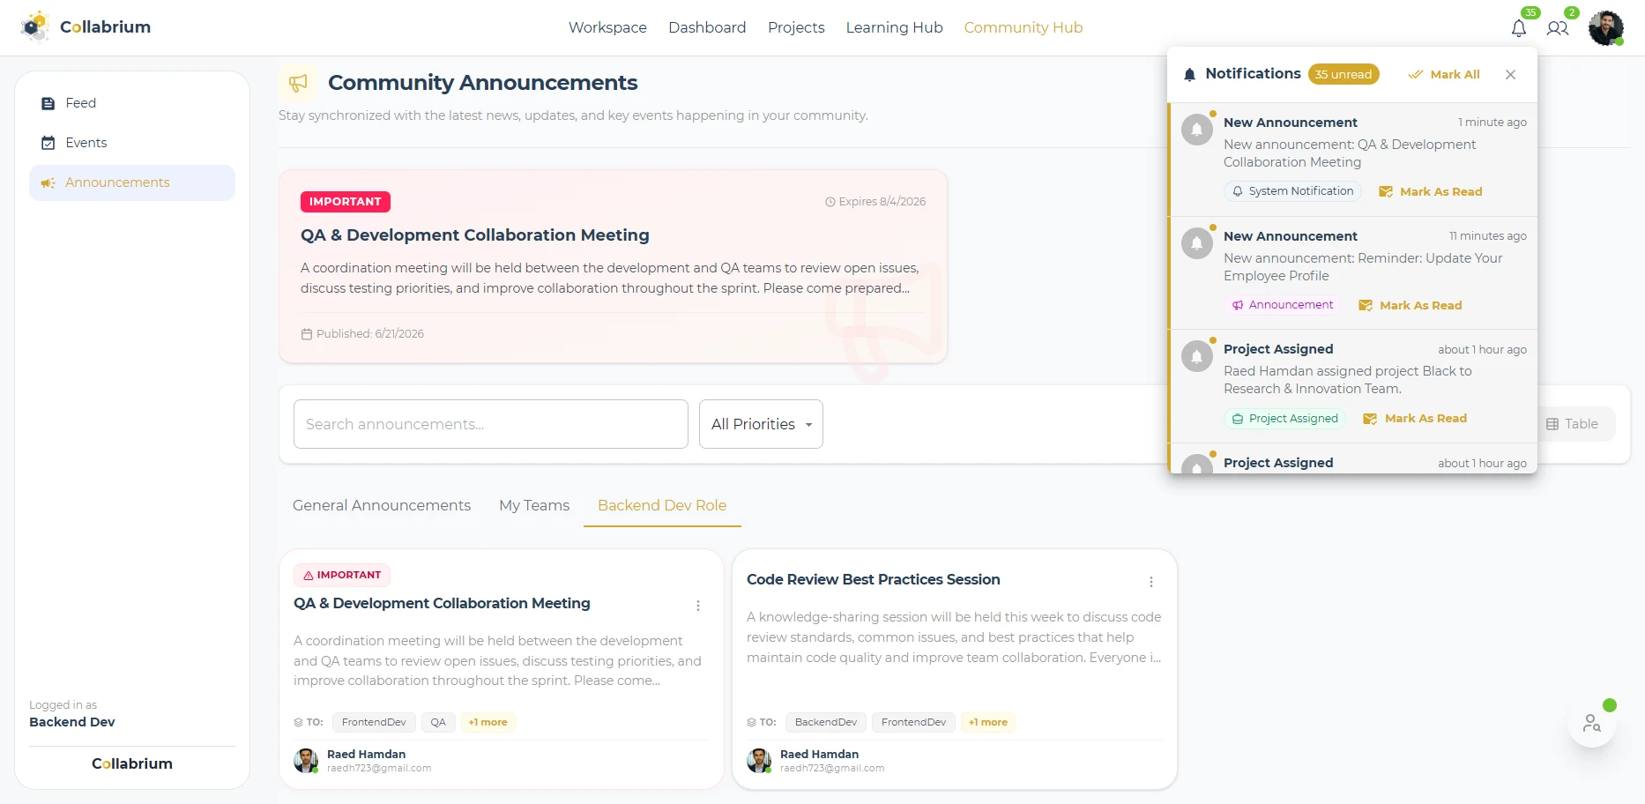This screenshot has height=804, width=1645.
Task: Mark the Update Your Employee Profile notification read
Action: coord(1411,305)
